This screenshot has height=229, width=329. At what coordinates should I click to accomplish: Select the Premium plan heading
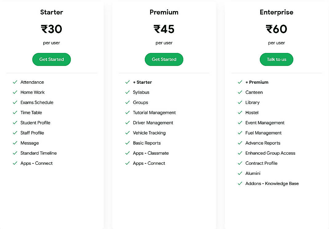pyautogui.click(x=164, y=12)
